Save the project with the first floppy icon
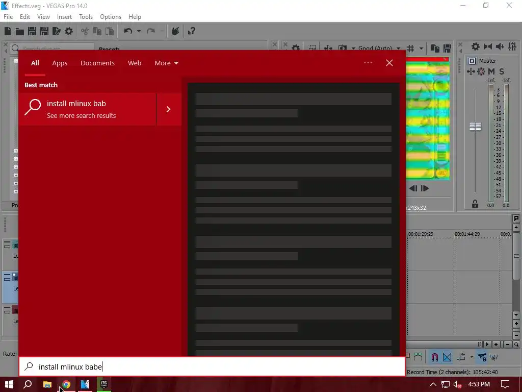522x392 pixels. [32, 31]
